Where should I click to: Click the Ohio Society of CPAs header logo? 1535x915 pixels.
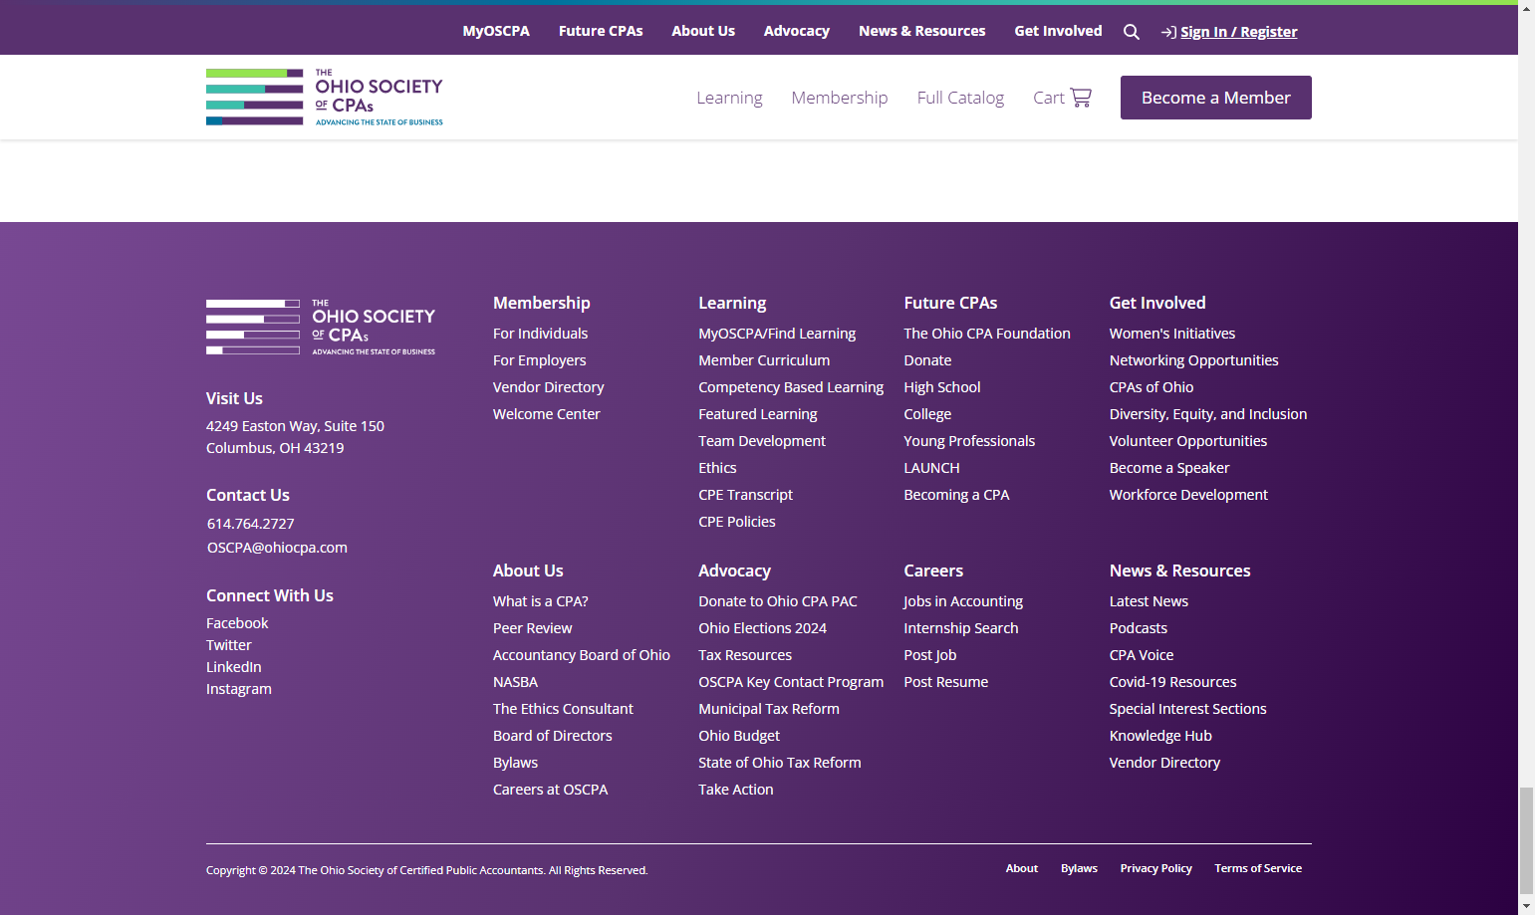tap(325, 98)
